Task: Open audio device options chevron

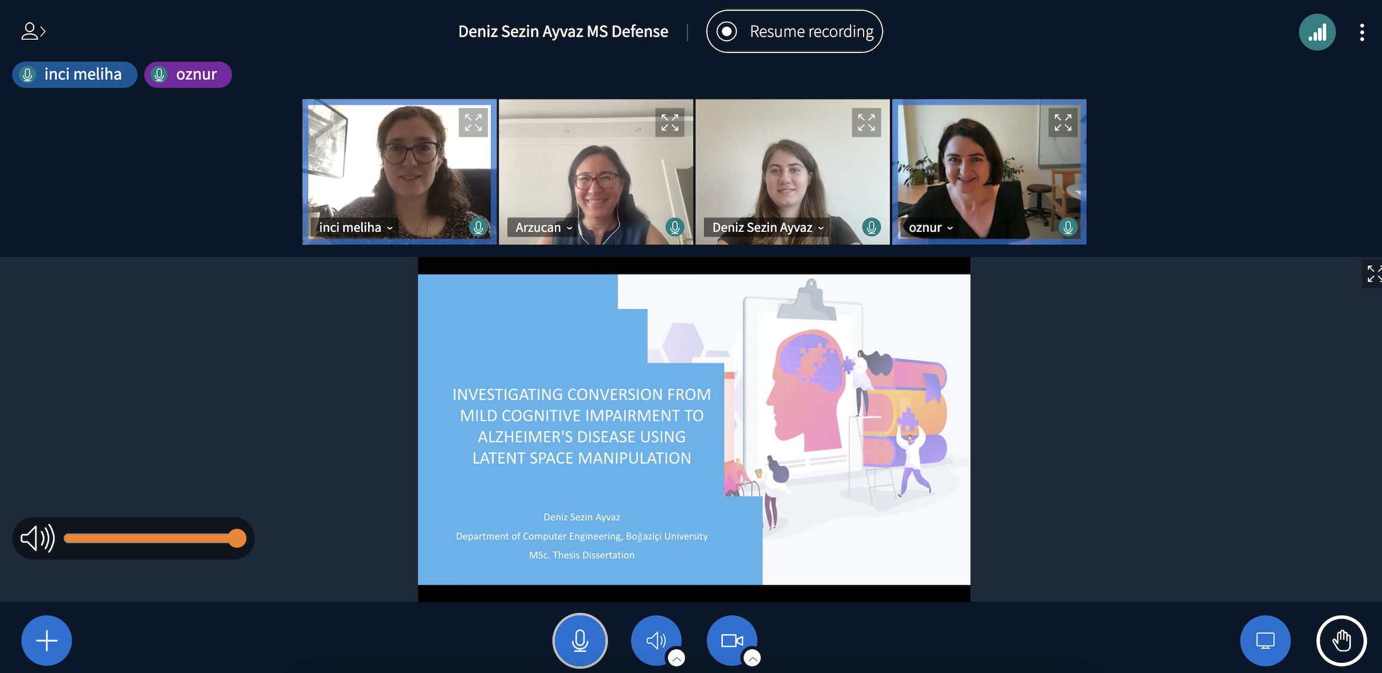Action: click(676, 658)
